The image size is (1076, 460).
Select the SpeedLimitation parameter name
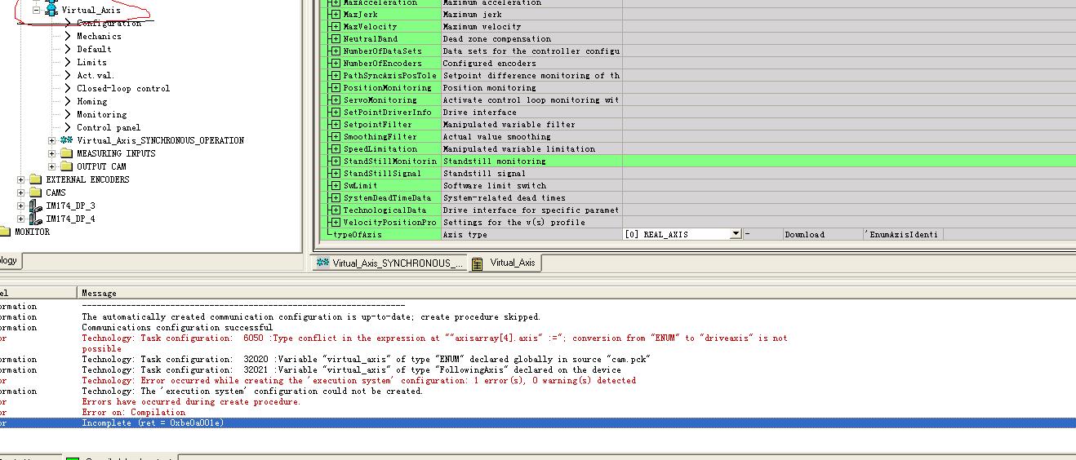click(380, 148)
